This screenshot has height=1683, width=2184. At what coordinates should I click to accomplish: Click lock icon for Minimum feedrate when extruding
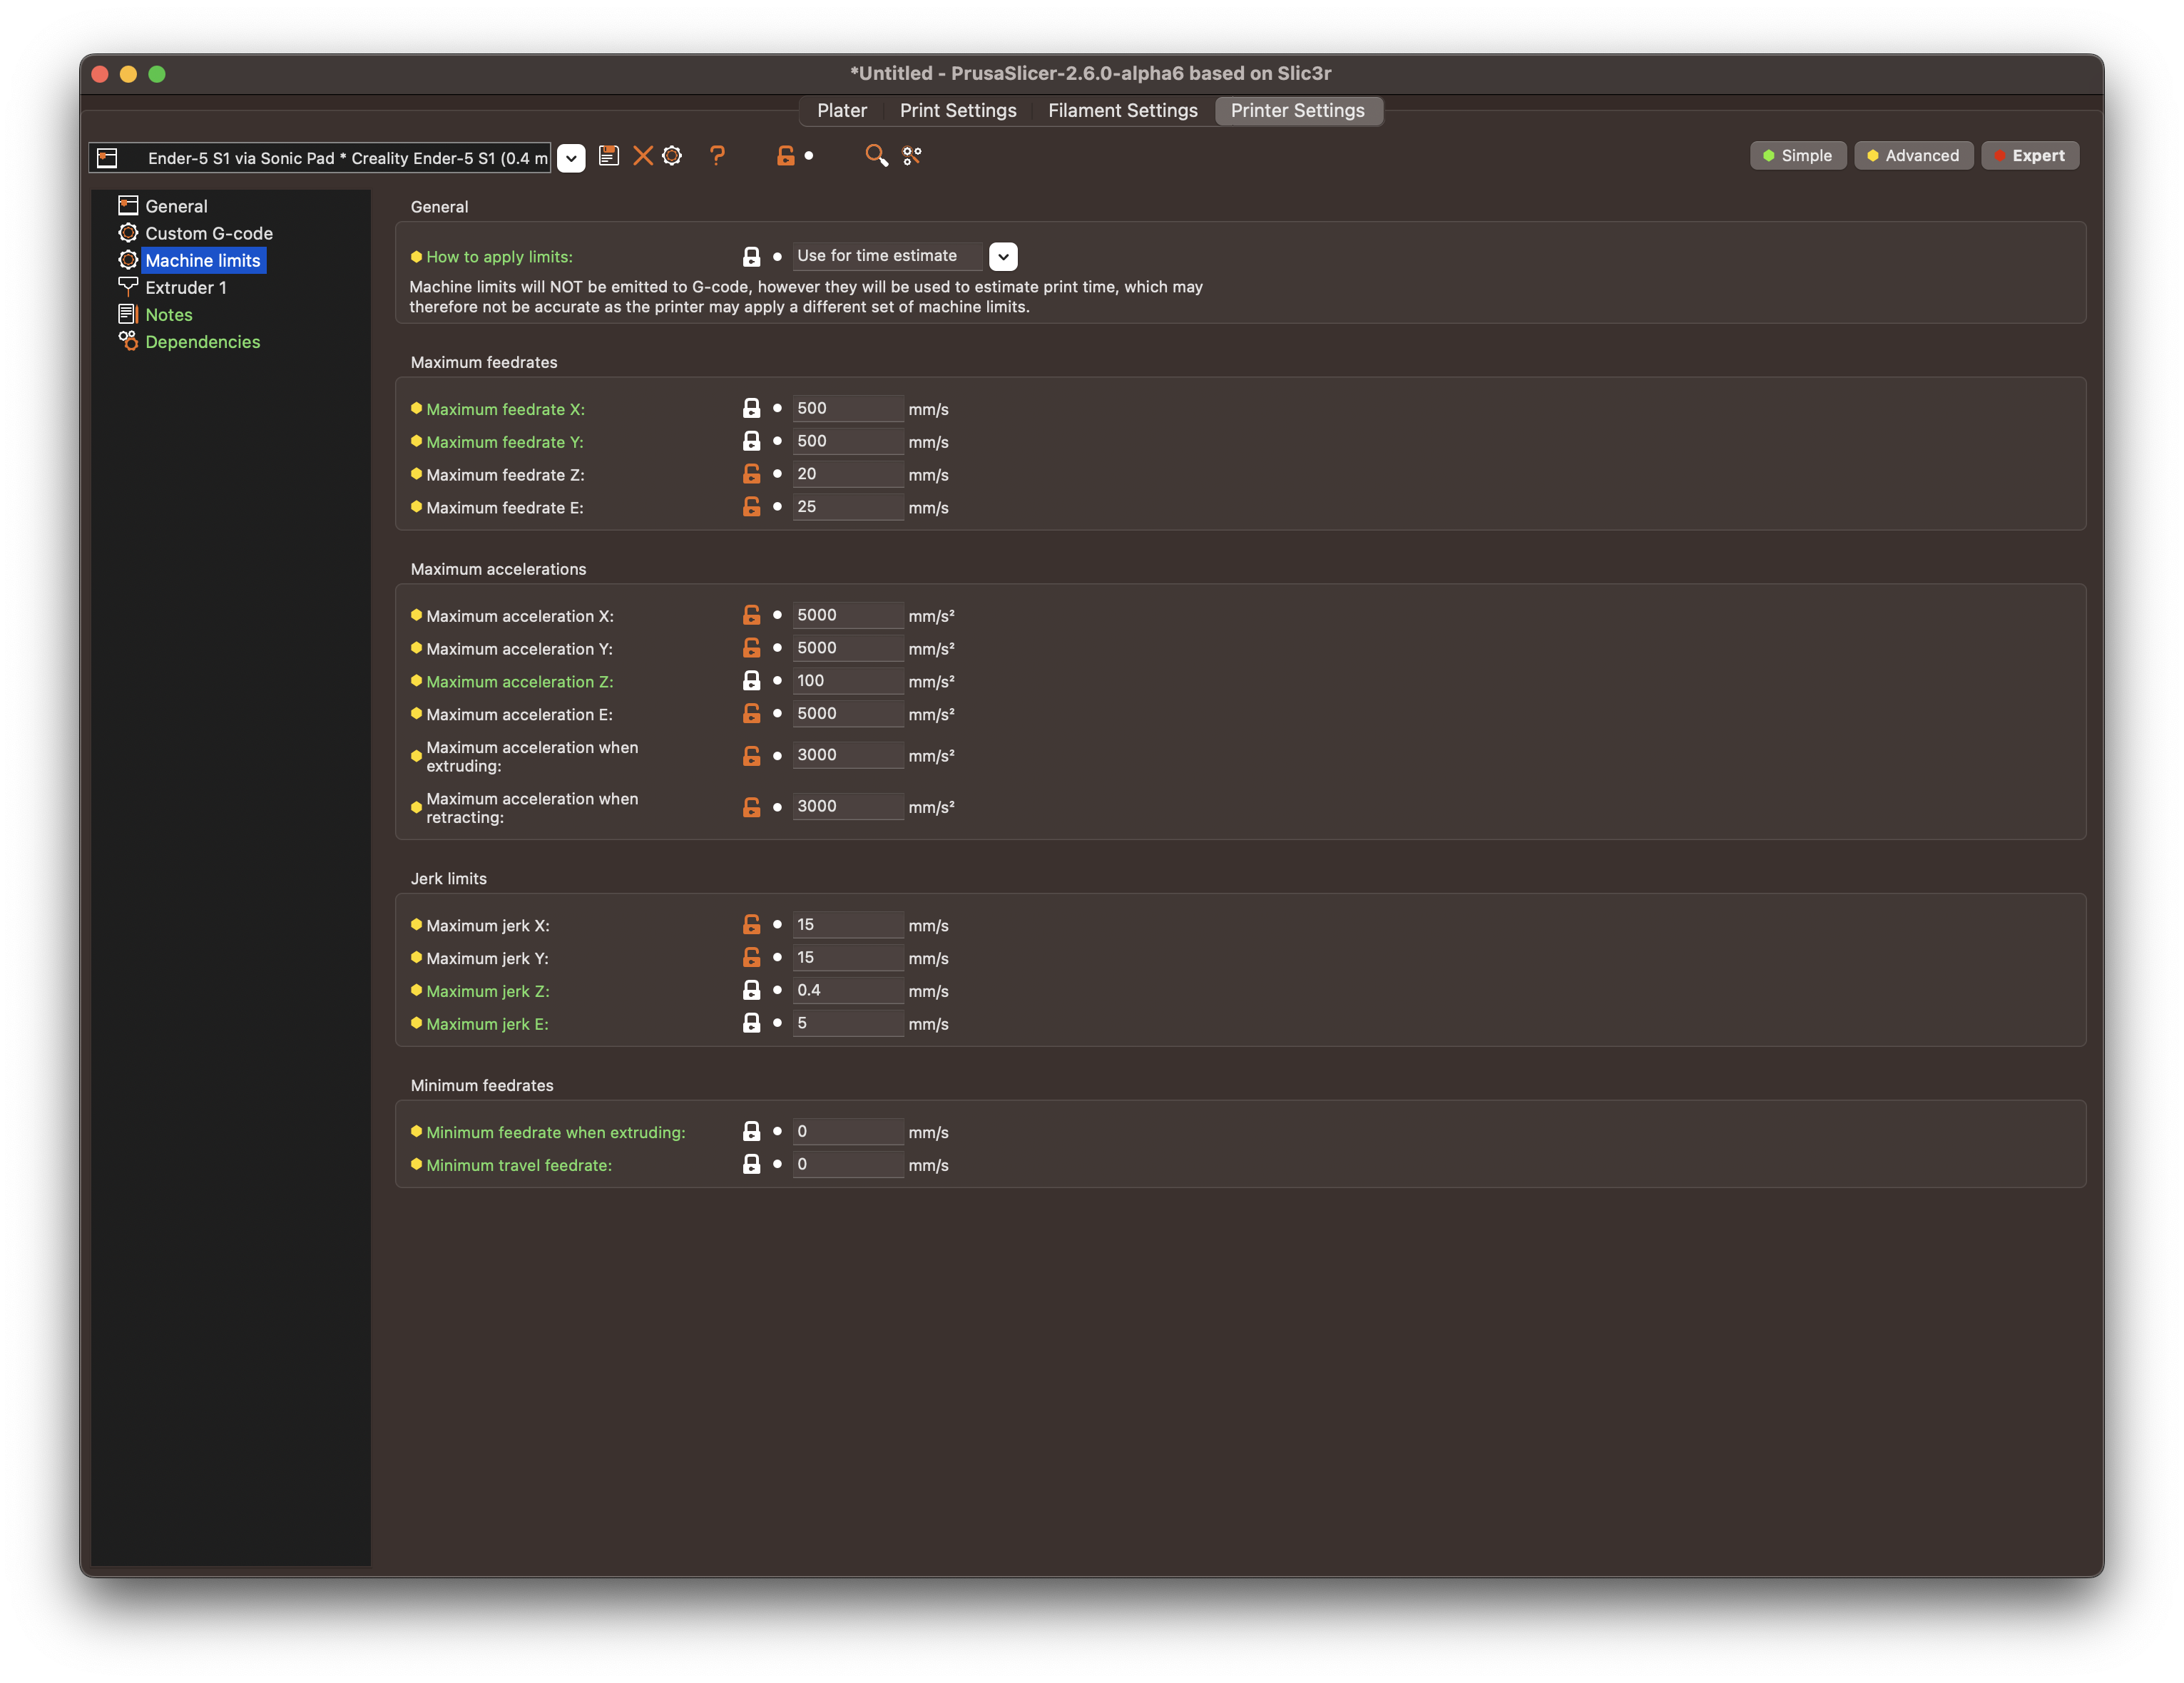751,1131
